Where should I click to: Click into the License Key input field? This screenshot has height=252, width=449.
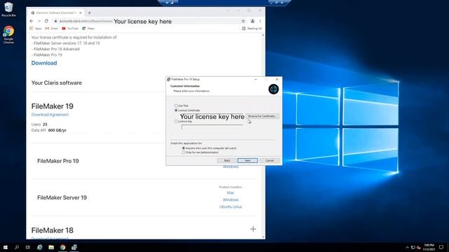pyautogui.click(x=212, y=127)
